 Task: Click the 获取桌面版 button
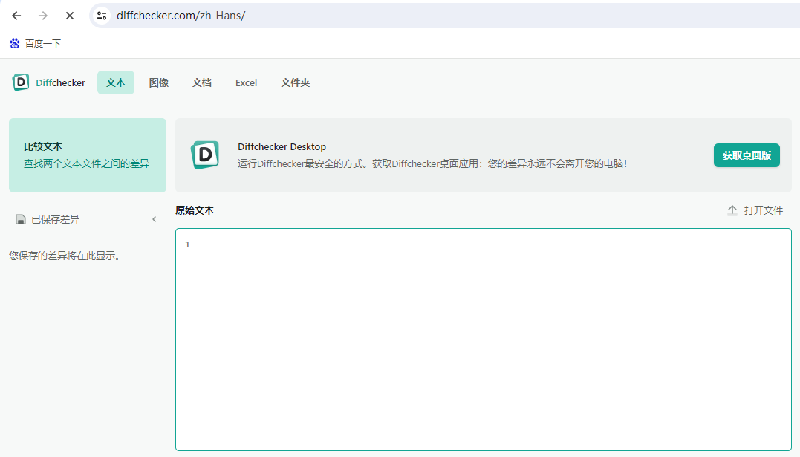(747, 155)
